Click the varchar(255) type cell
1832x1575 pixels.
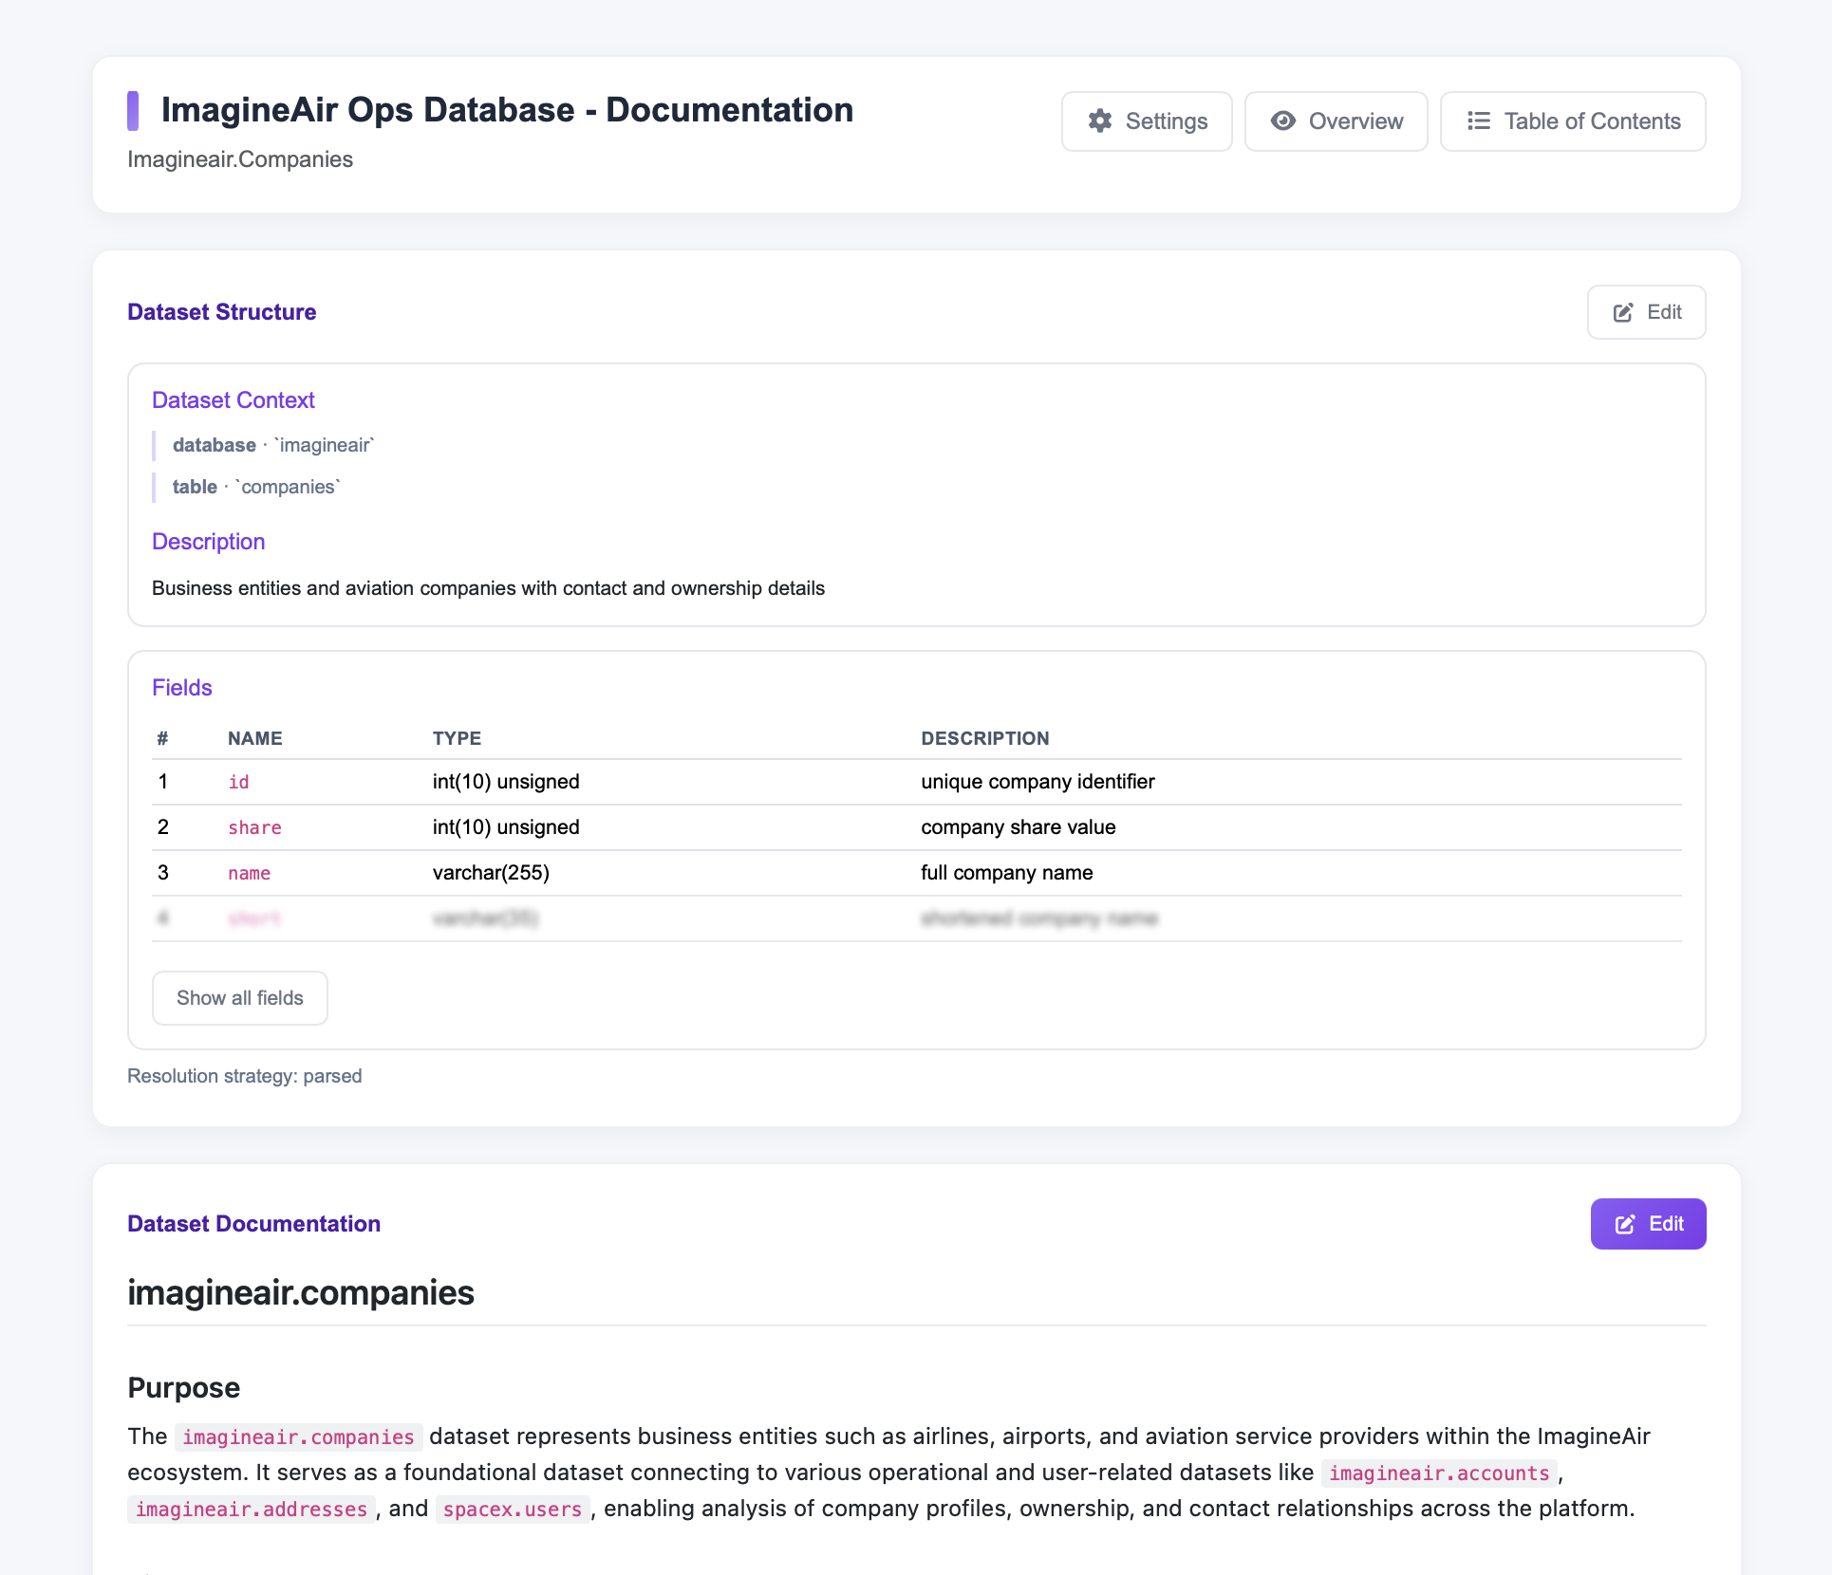coord(491,873)
